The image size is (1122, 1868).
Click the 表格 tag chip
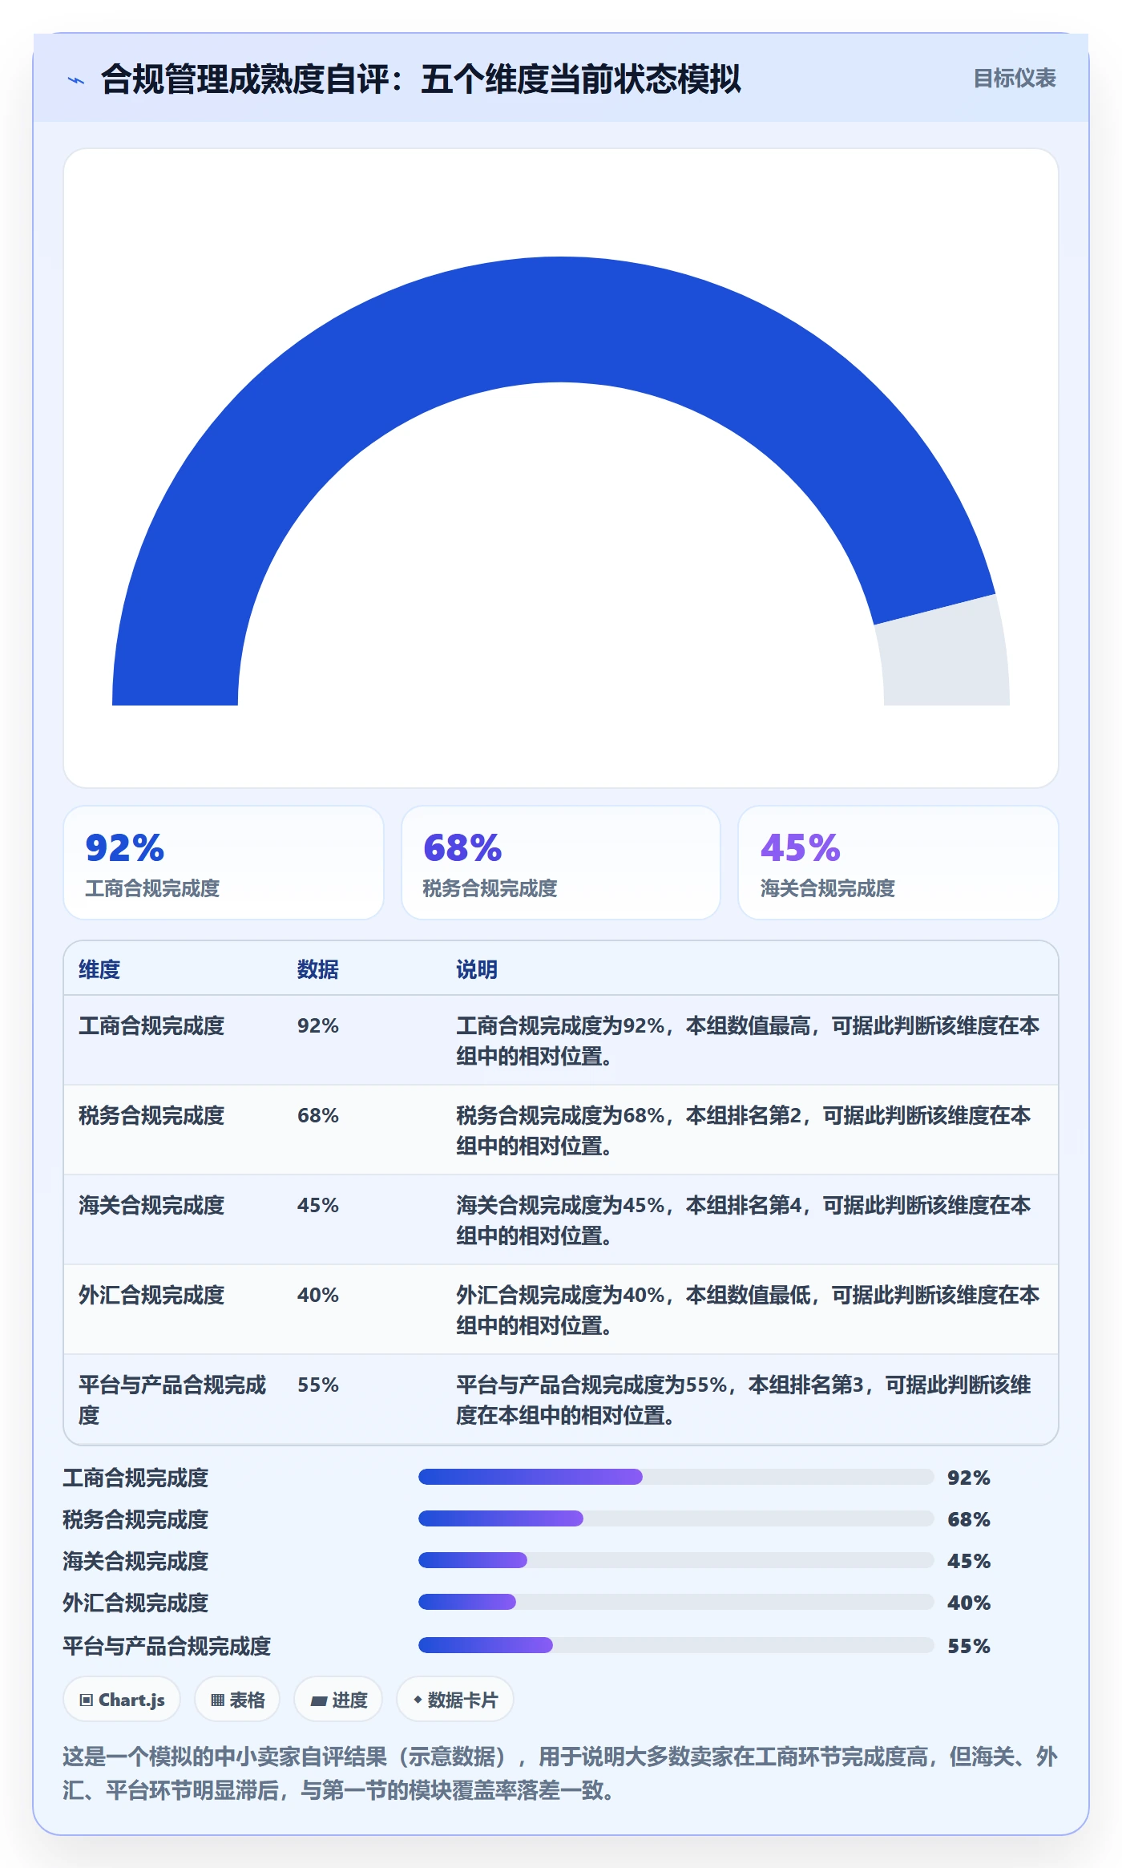click(237, 1700)
